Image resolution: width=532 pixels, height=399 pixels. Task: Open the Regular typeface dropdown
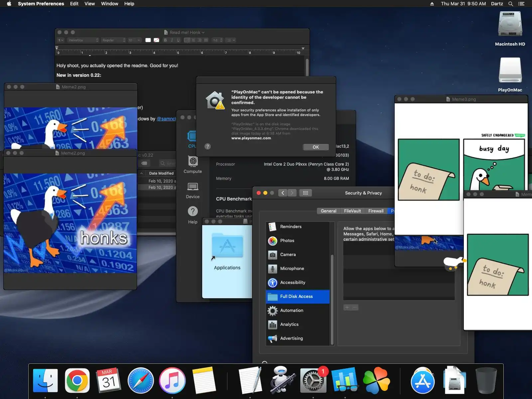(114, 40)
